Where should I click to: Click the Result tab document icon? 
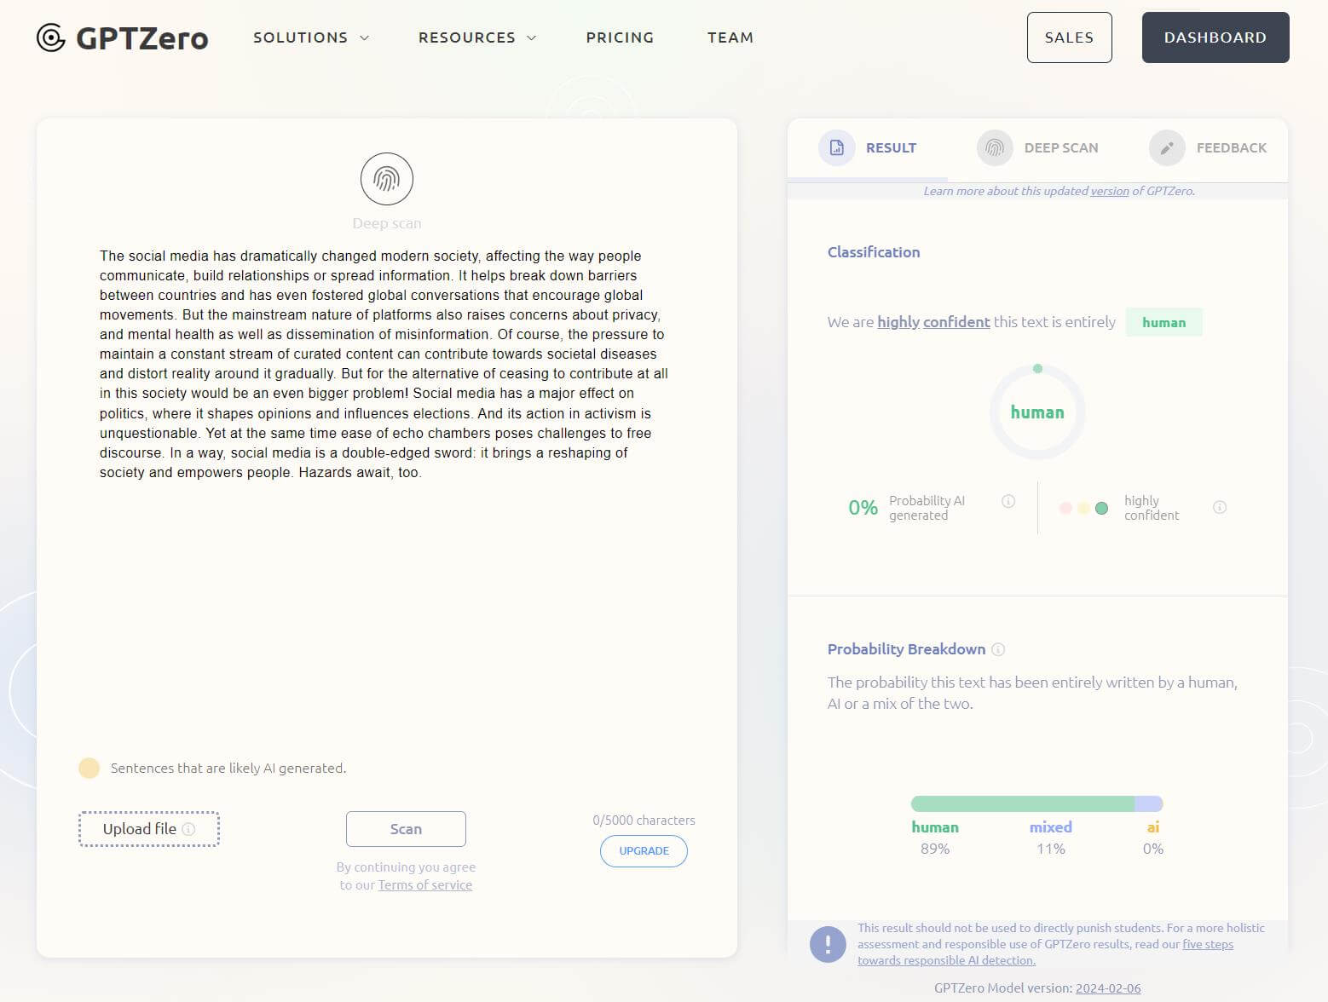click(837, 147)
